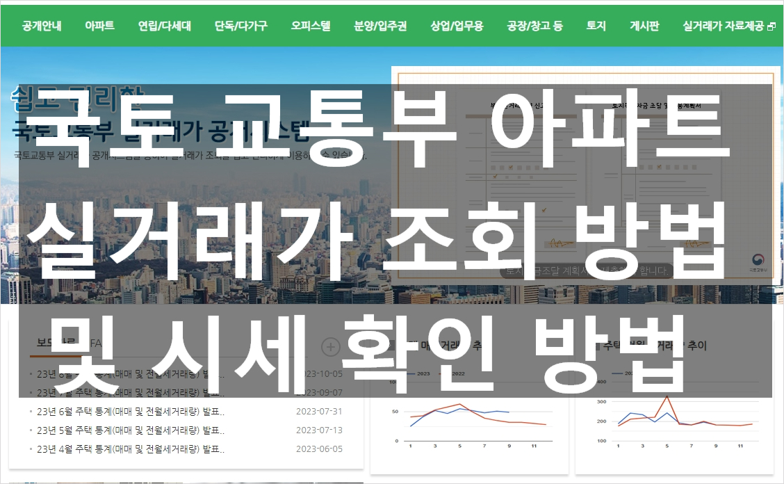The image size is (784, 484).
Task: Open the 23년 5월 주택 통계 post
Action: (x=131, y=430)
